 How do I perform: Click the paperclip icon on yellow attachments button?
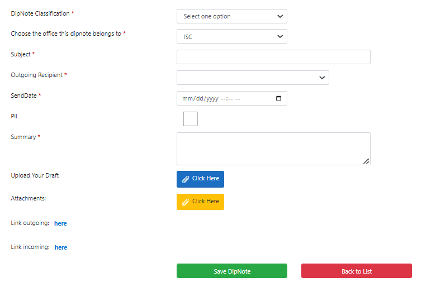[186, 202]
